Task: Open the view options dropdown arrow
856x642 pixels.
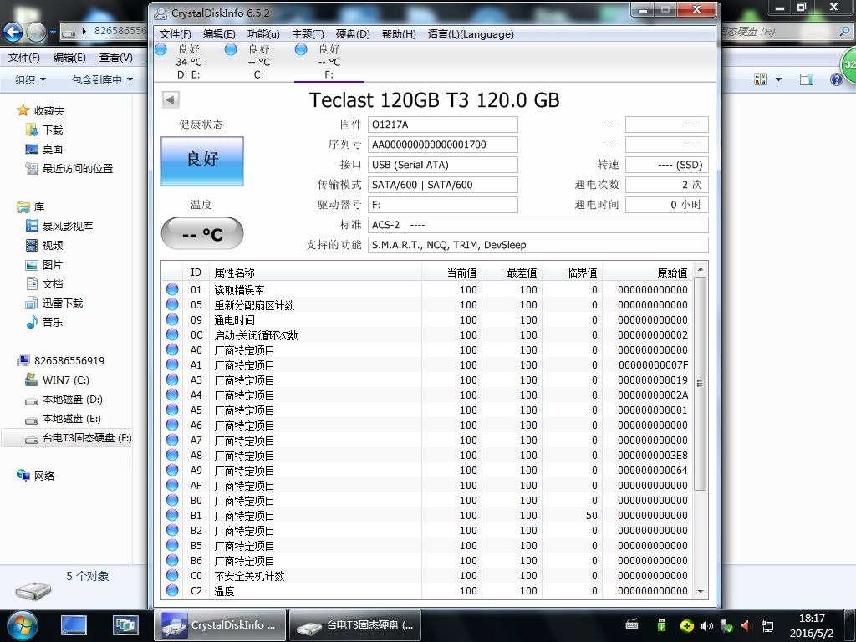Action: [779, 79]
